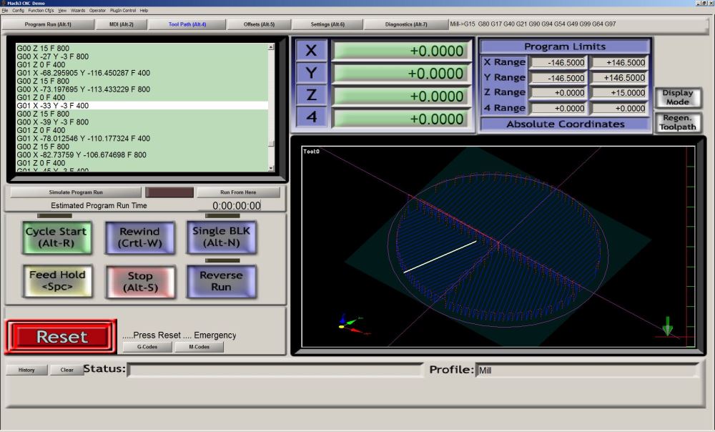This screenshot has width=715, height=432.
Task: Select the Tool Path (Alt-4) tab
Action: click(187, 24)
